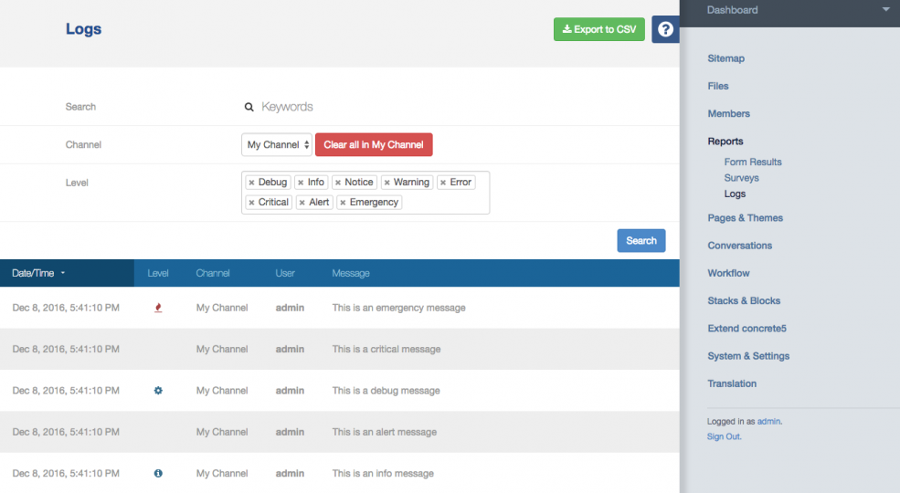Open Surveys in the Reports submenu
The width and height of the screenshot is (900, 493).
click(741, 178)
